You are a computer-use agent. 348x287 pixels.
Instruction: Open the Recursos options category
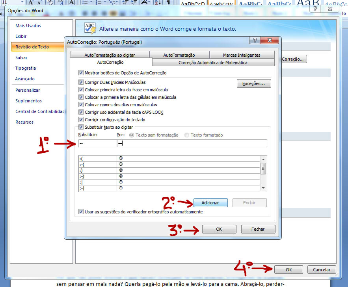pyautogui.click(x=24, y=122)
